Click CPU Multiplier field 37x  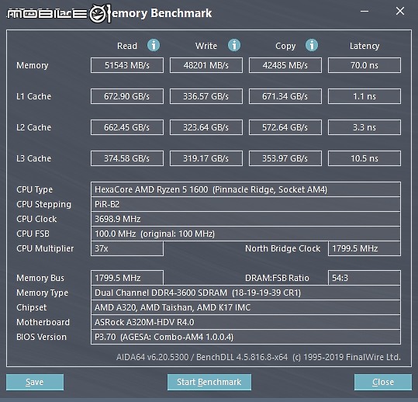(x=127, y=248)
